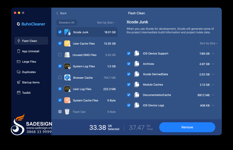Click the BuhoCleaner logo icon
Screen dimensions: 233x150
pos(18,24)
